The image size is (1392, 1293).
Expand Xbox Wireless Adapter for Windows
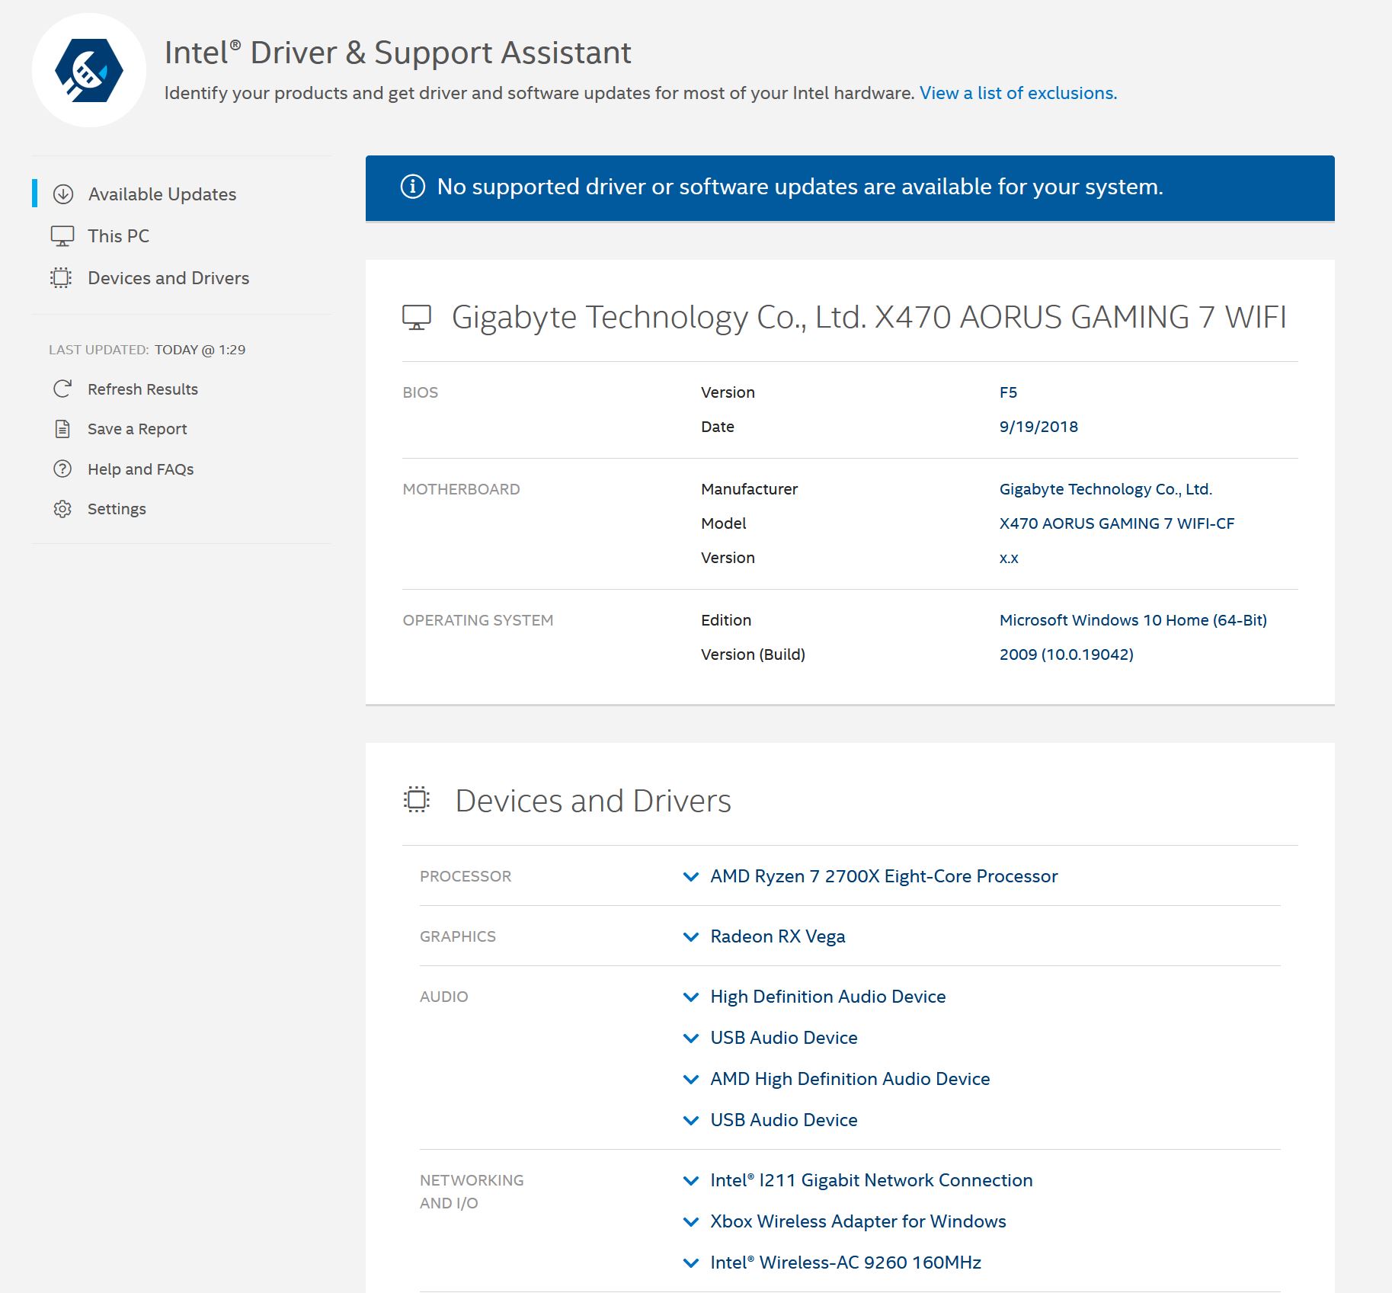691,1222
